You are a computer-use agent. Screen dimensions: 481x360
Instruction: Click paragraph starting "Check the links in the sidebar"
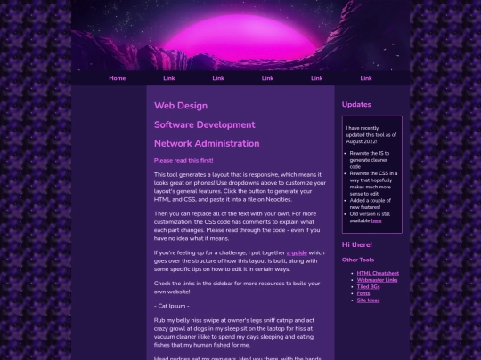click(x=237, y=287)
